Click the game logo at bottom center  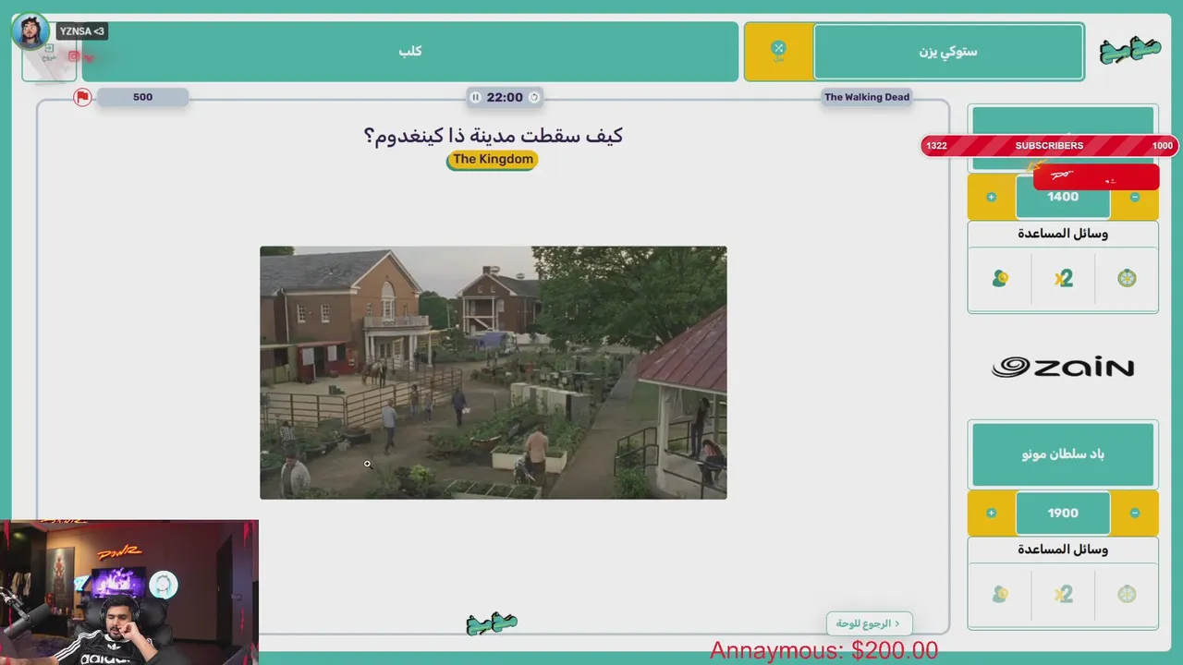tap(492, 623)
